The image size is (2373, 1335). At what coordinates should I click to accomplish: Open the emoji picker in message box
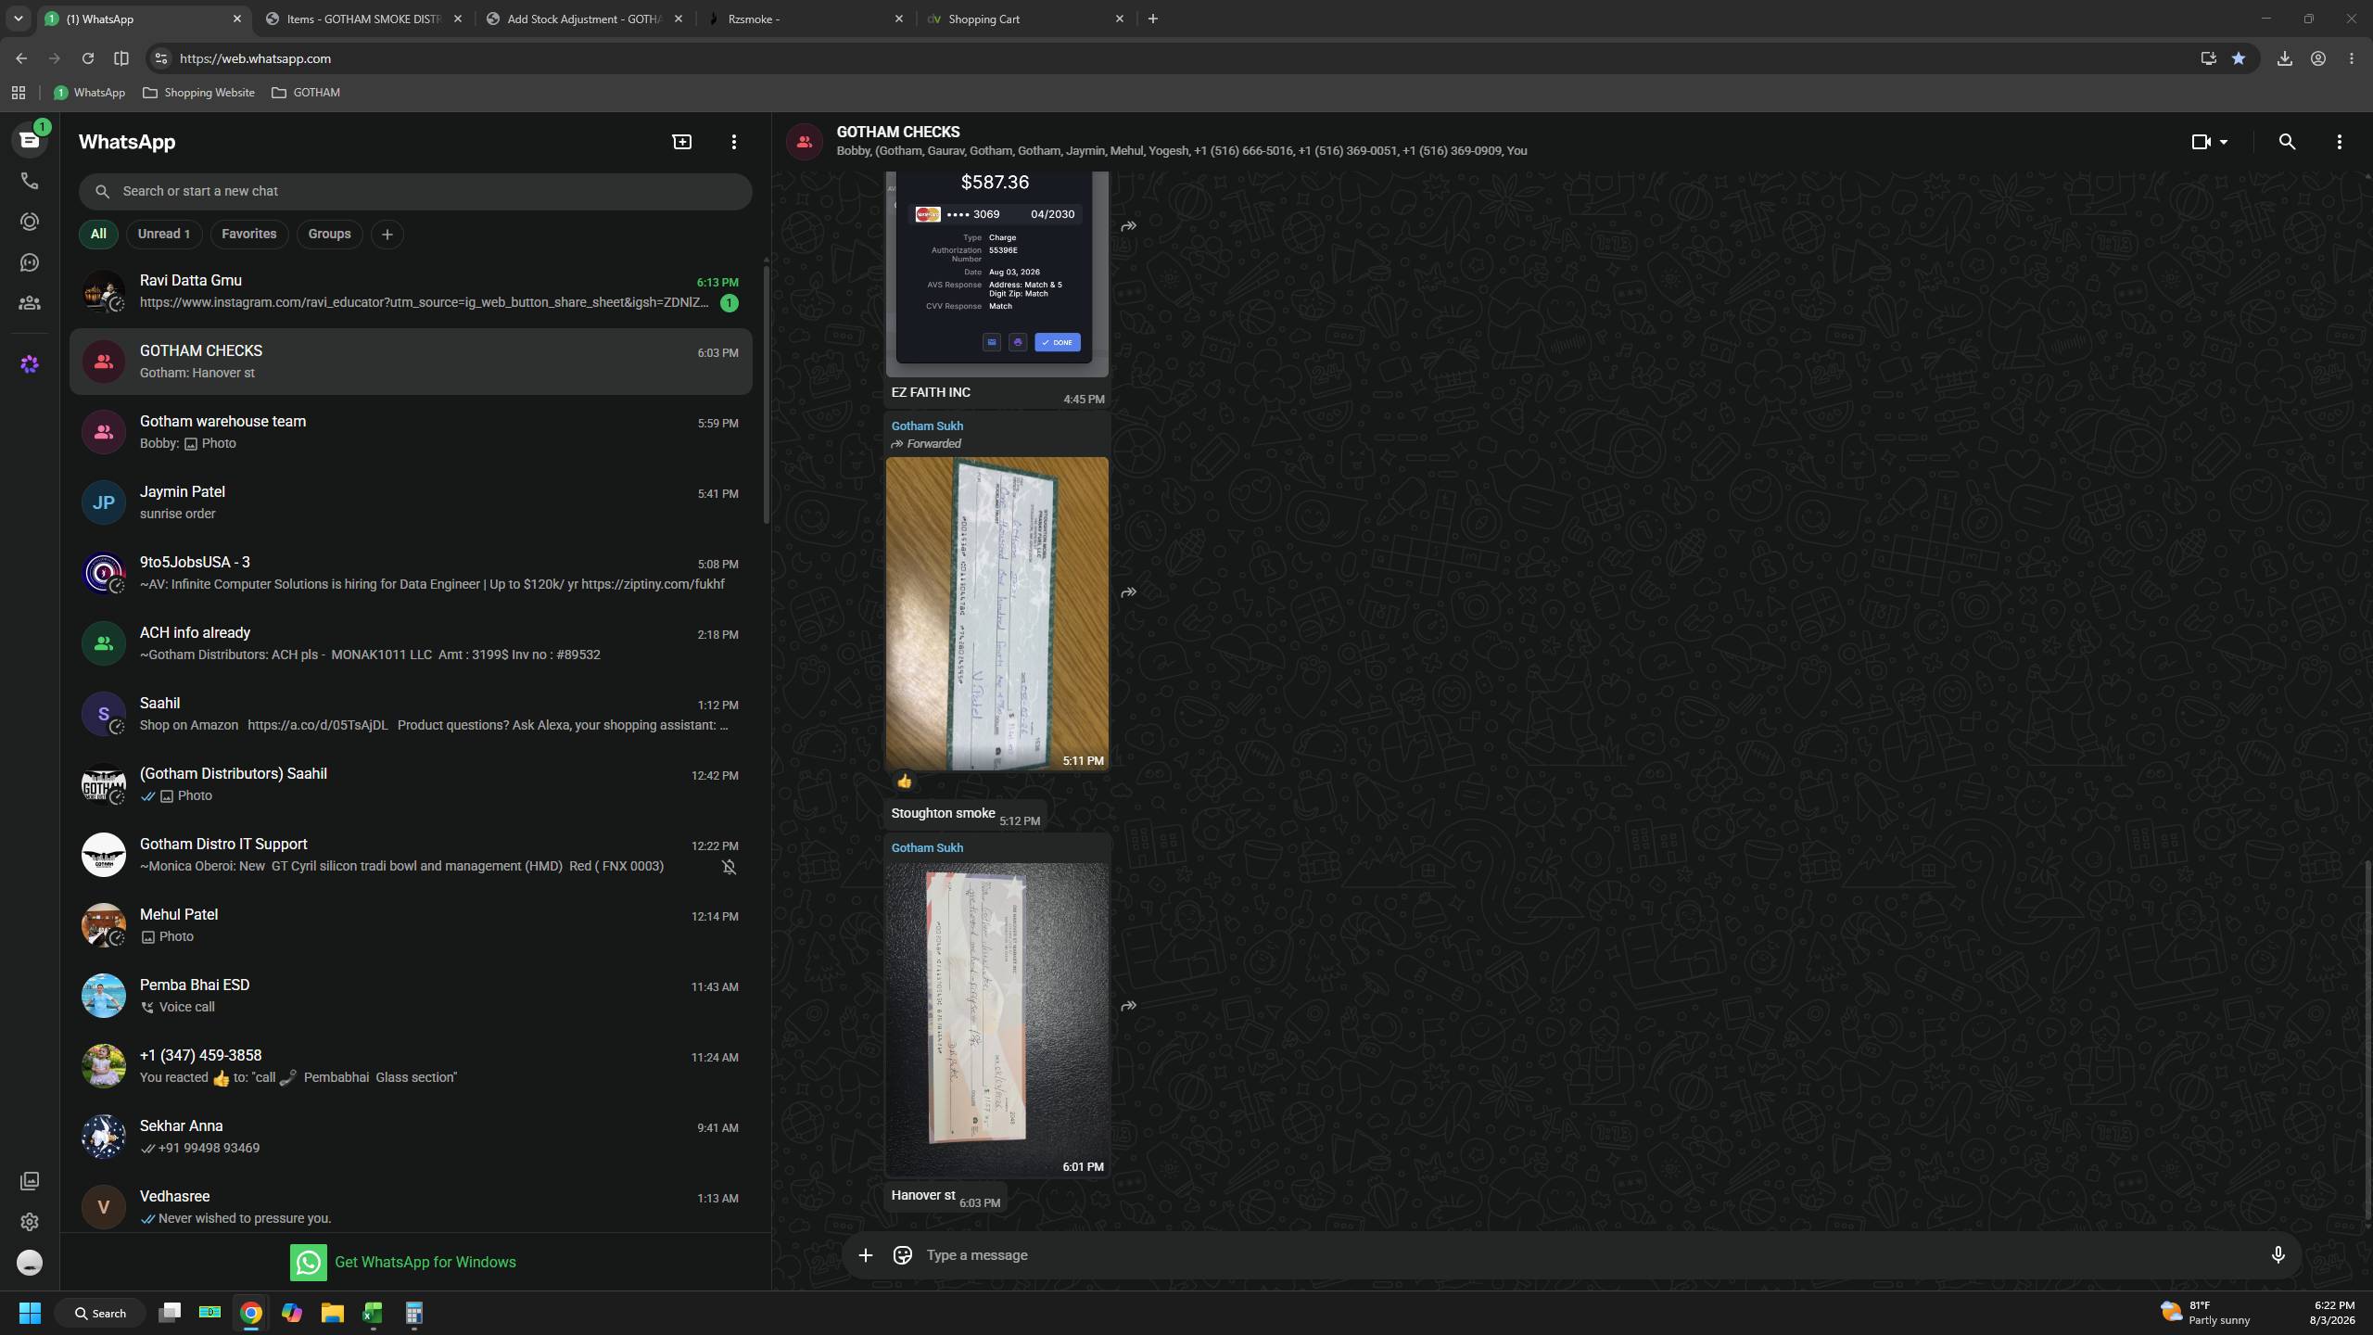coord(902,1255)
